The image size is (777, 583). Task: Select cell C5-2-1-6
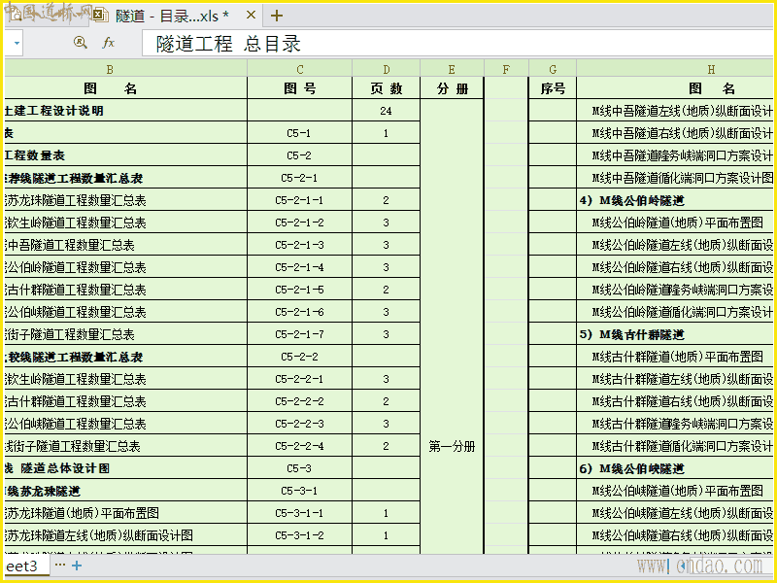coord(299,312)
